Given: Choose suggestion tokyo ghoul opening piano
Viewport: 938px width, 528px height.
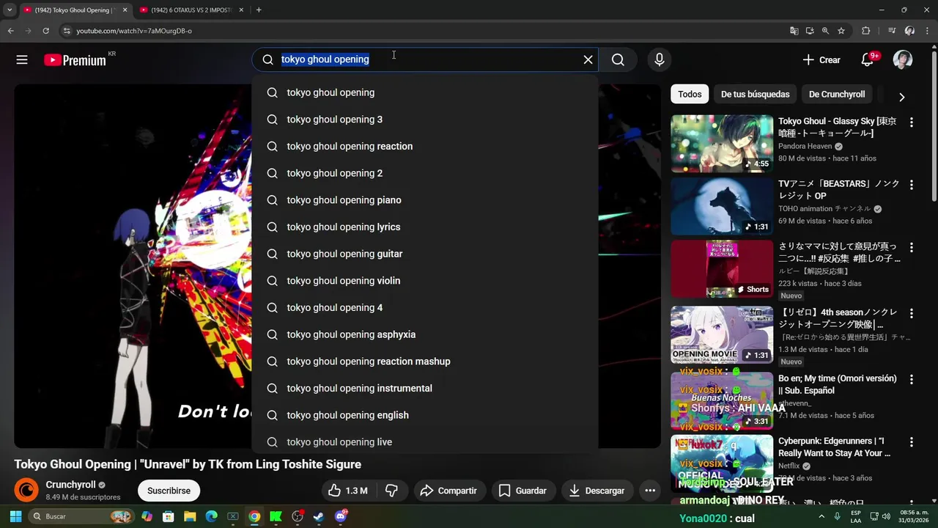Looking at the screenshot, I should click(x=425, y=200).
